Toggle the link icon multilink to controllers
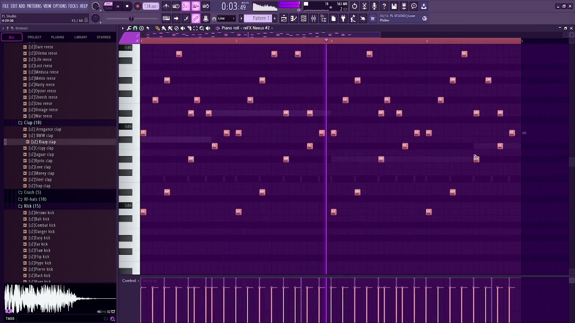Image resolution: width=575 pixels, height=323 pixels. pos(196,18)
